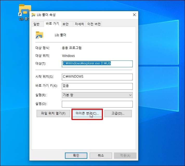Click the 파일 위치 열기(F) button
The image size is (185, 166).
click(x=53, y=114)
